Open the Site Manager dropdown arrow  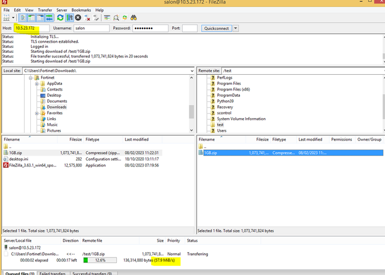click(13, 17)
